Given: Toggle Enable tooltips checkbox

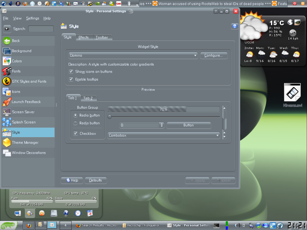Looking at the screenshot, I should click(x=71, y=79).
